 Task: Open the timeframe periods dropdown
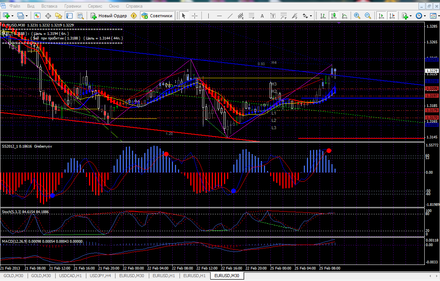point(422,16)
